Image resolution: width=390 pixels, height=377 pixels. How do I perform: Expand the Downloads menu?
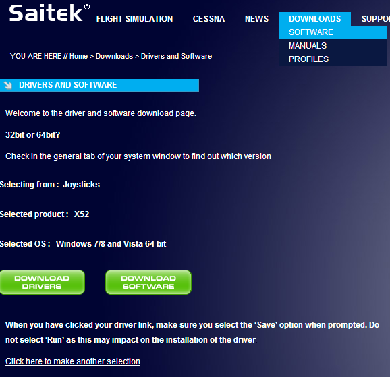(314, 19)
